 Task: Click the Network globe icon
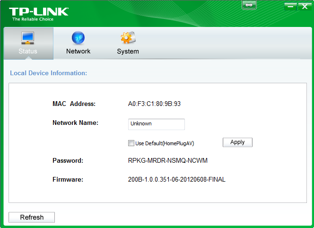click(x=78, y=38)
